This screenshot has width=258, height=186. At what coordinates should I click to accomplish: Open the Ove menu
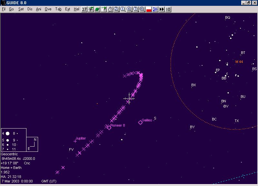pyautogui.click(x=48, y=9)
